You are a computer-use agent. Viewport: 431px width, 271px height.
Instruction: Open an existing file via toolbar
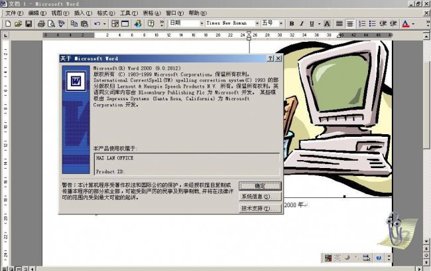pos(18,24)
